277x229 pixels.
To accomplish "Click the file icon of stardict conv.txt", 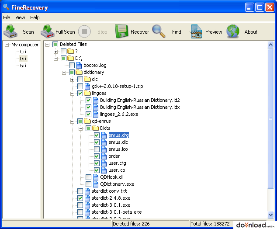I will click(x=87, y=191).
